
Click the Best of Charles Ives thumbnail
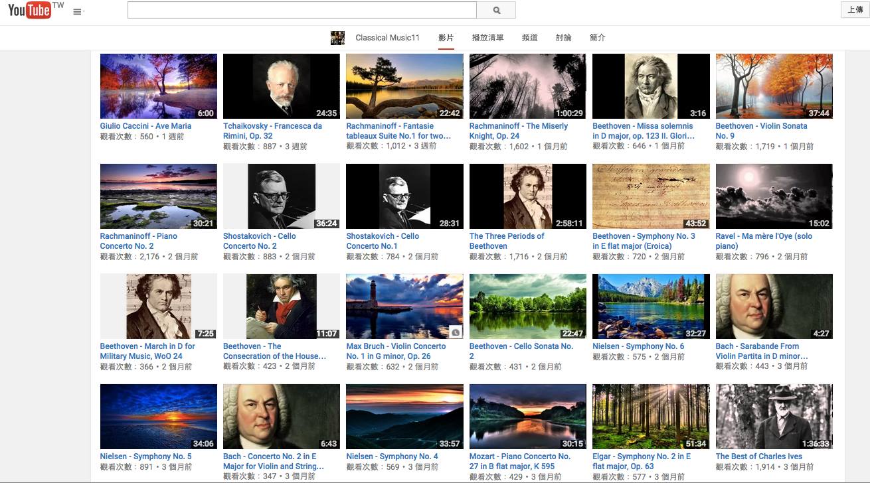[x=774, y=417]
